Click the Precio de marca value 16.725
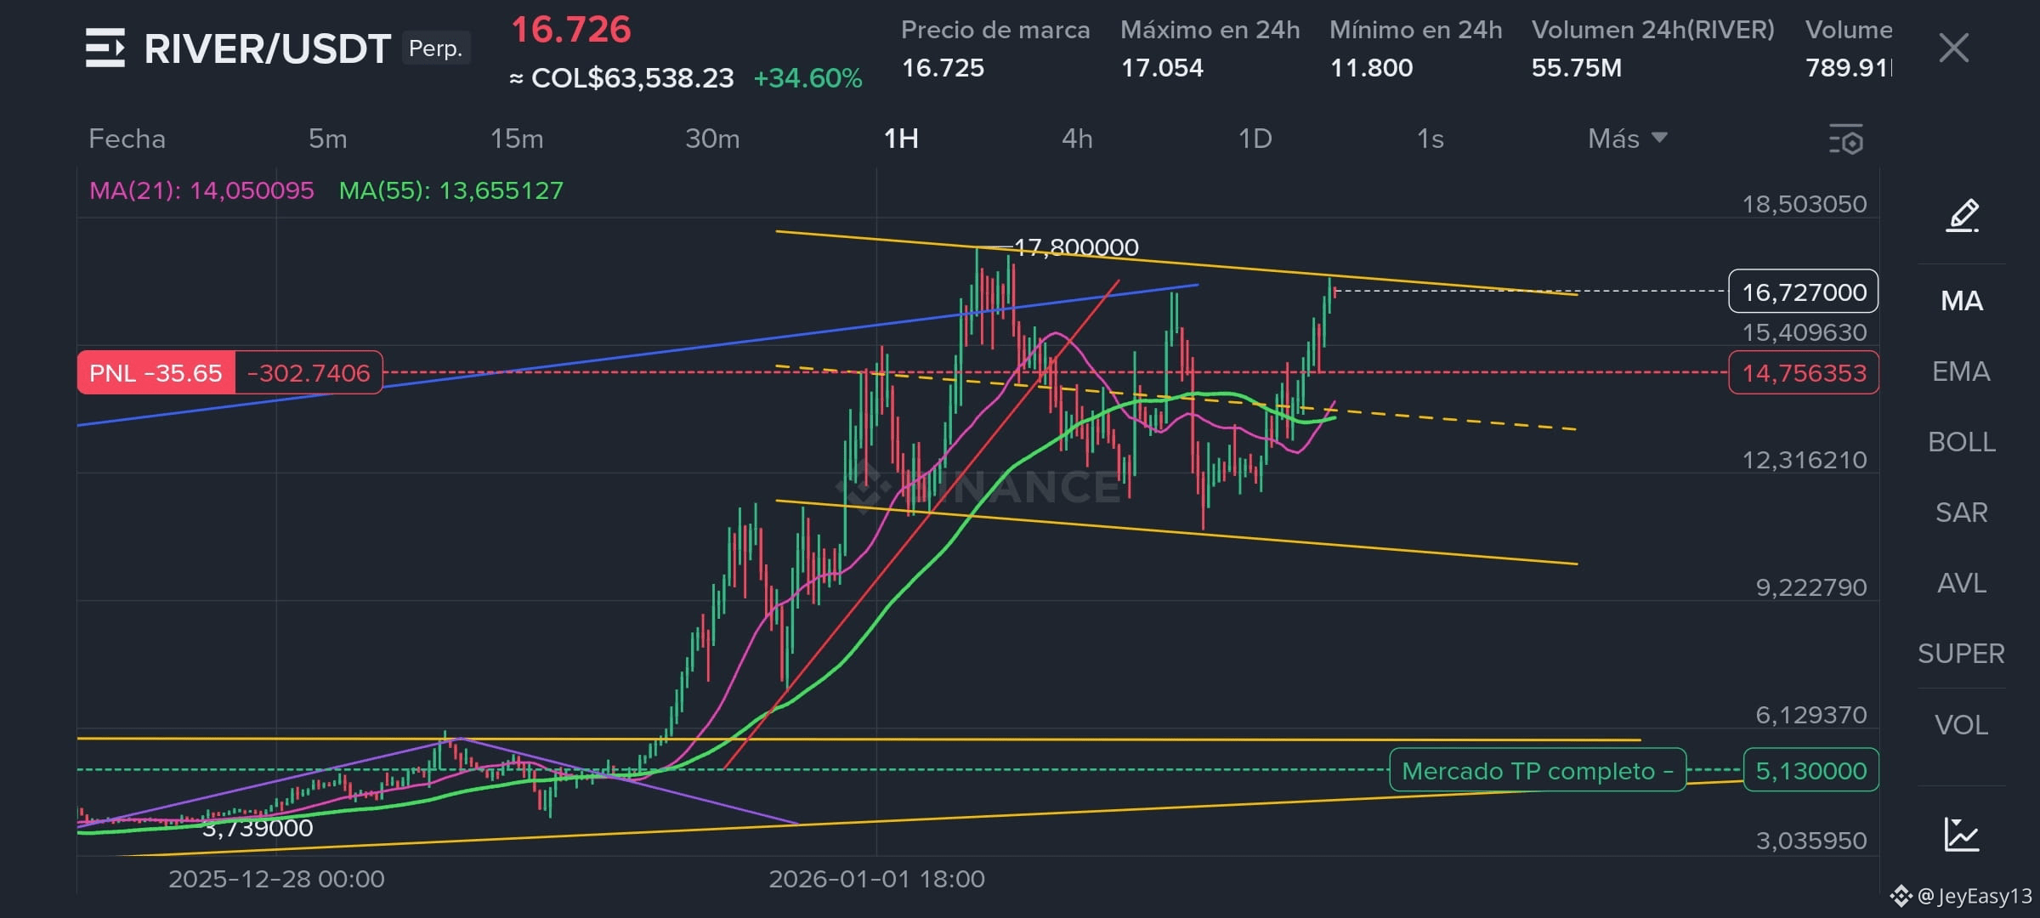This screenshot has height=918, width=2040. pos(943,68)
